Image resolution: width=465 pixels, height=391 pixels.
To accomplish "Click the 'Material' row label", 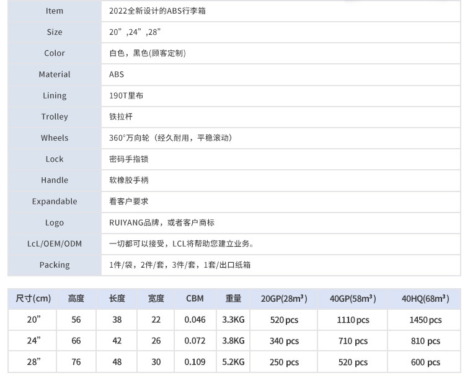I will 55,74.
